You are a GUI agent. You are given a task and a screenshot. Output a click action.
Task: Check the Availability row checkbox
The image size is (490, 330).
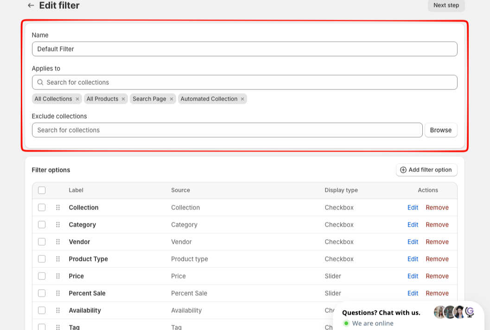point(42,311)
